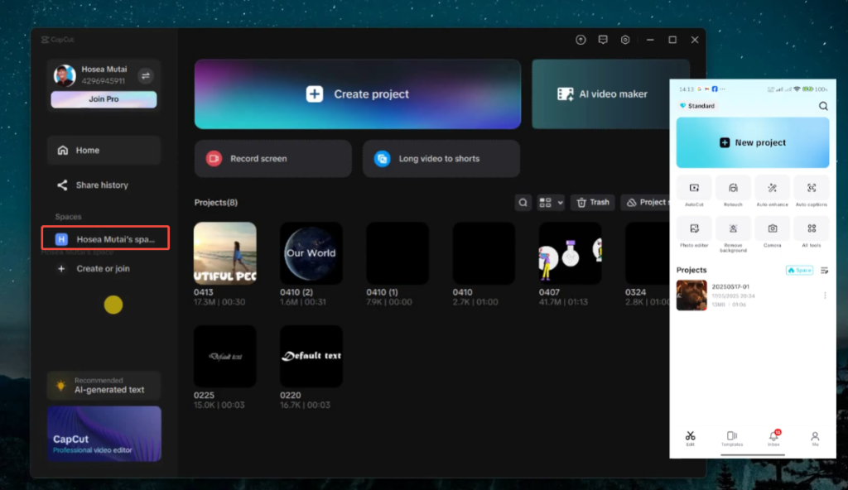Click the projects search magnifier icon

tap(523, 203)
